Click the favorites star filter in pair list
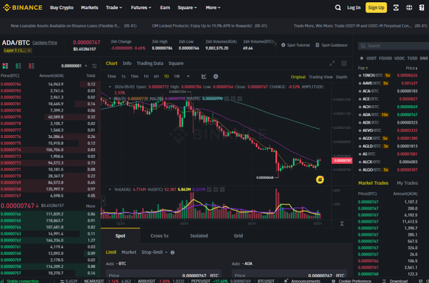 (361, 58)
